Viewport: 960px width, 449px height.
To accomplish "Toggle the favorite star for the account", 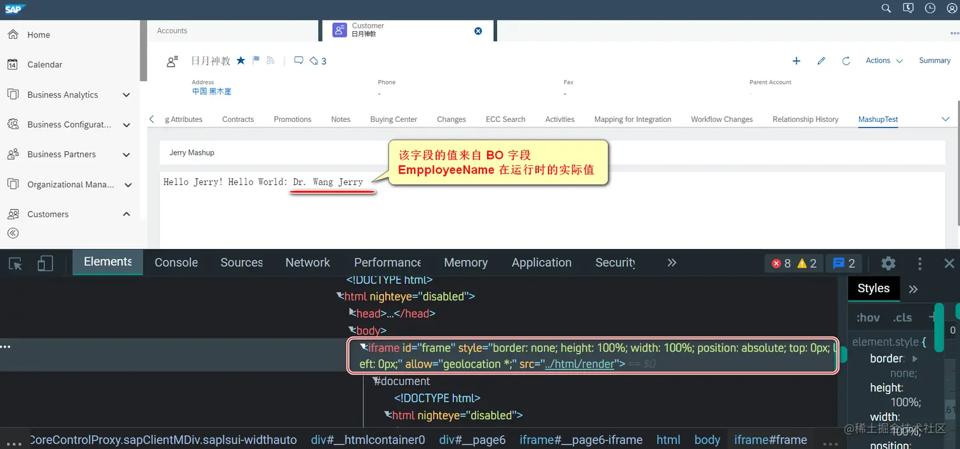I will coord(241,60).
